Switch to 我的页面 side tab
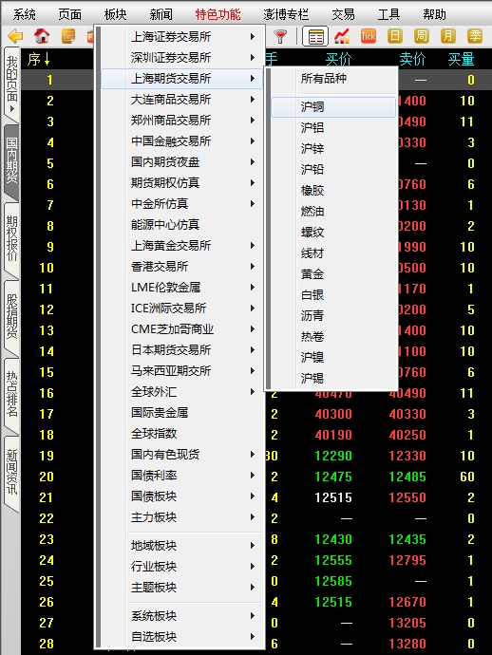492x655 pixels. click(x=11, y=84)
